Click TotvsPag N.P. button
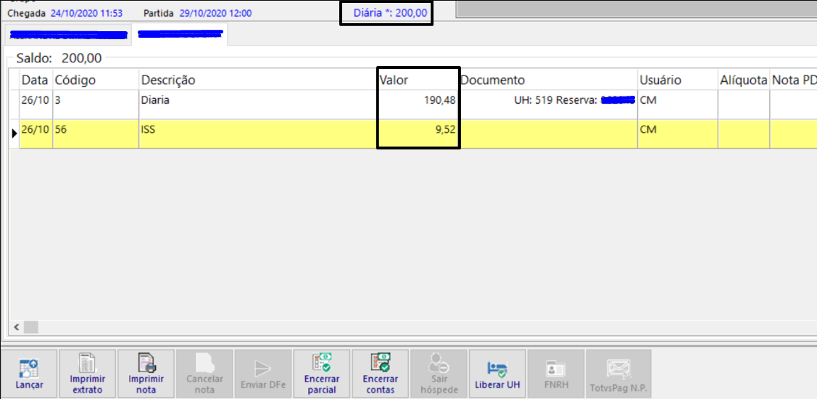817x399 pixels. pos(618,373)
